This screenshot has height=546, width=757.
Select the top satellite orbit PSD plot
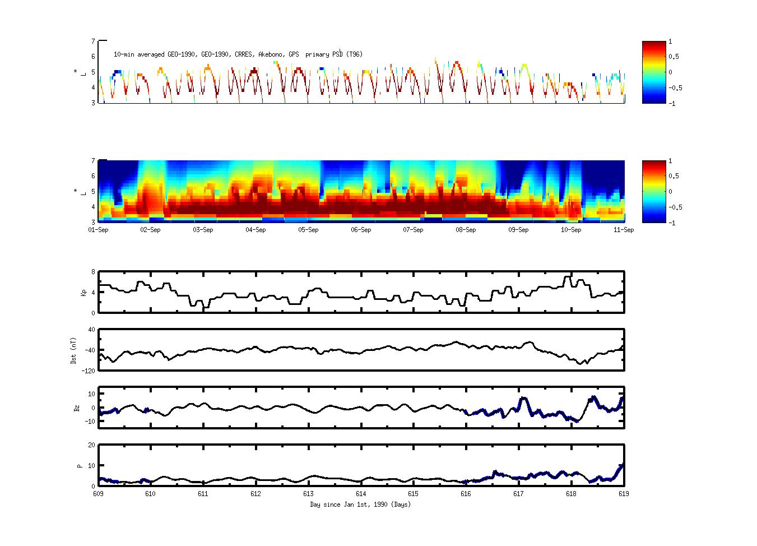pos(361,73)
